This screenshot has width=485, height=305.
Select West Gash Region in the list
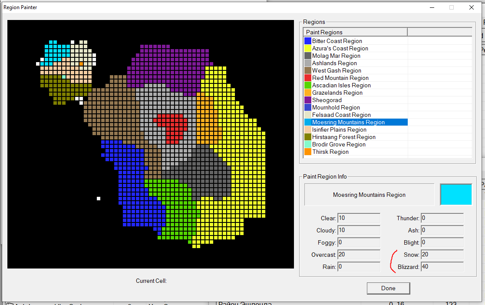(x=337, y=70)
